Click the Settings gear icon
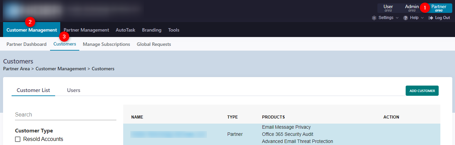The width and height of the screenshot is (455, 145). (x=374, y=18)
